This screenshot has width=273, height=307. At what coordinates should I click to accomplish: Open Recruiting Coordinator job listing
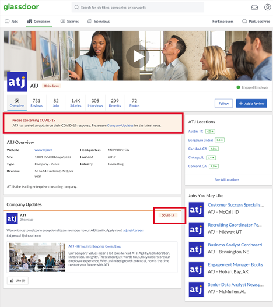235,225
